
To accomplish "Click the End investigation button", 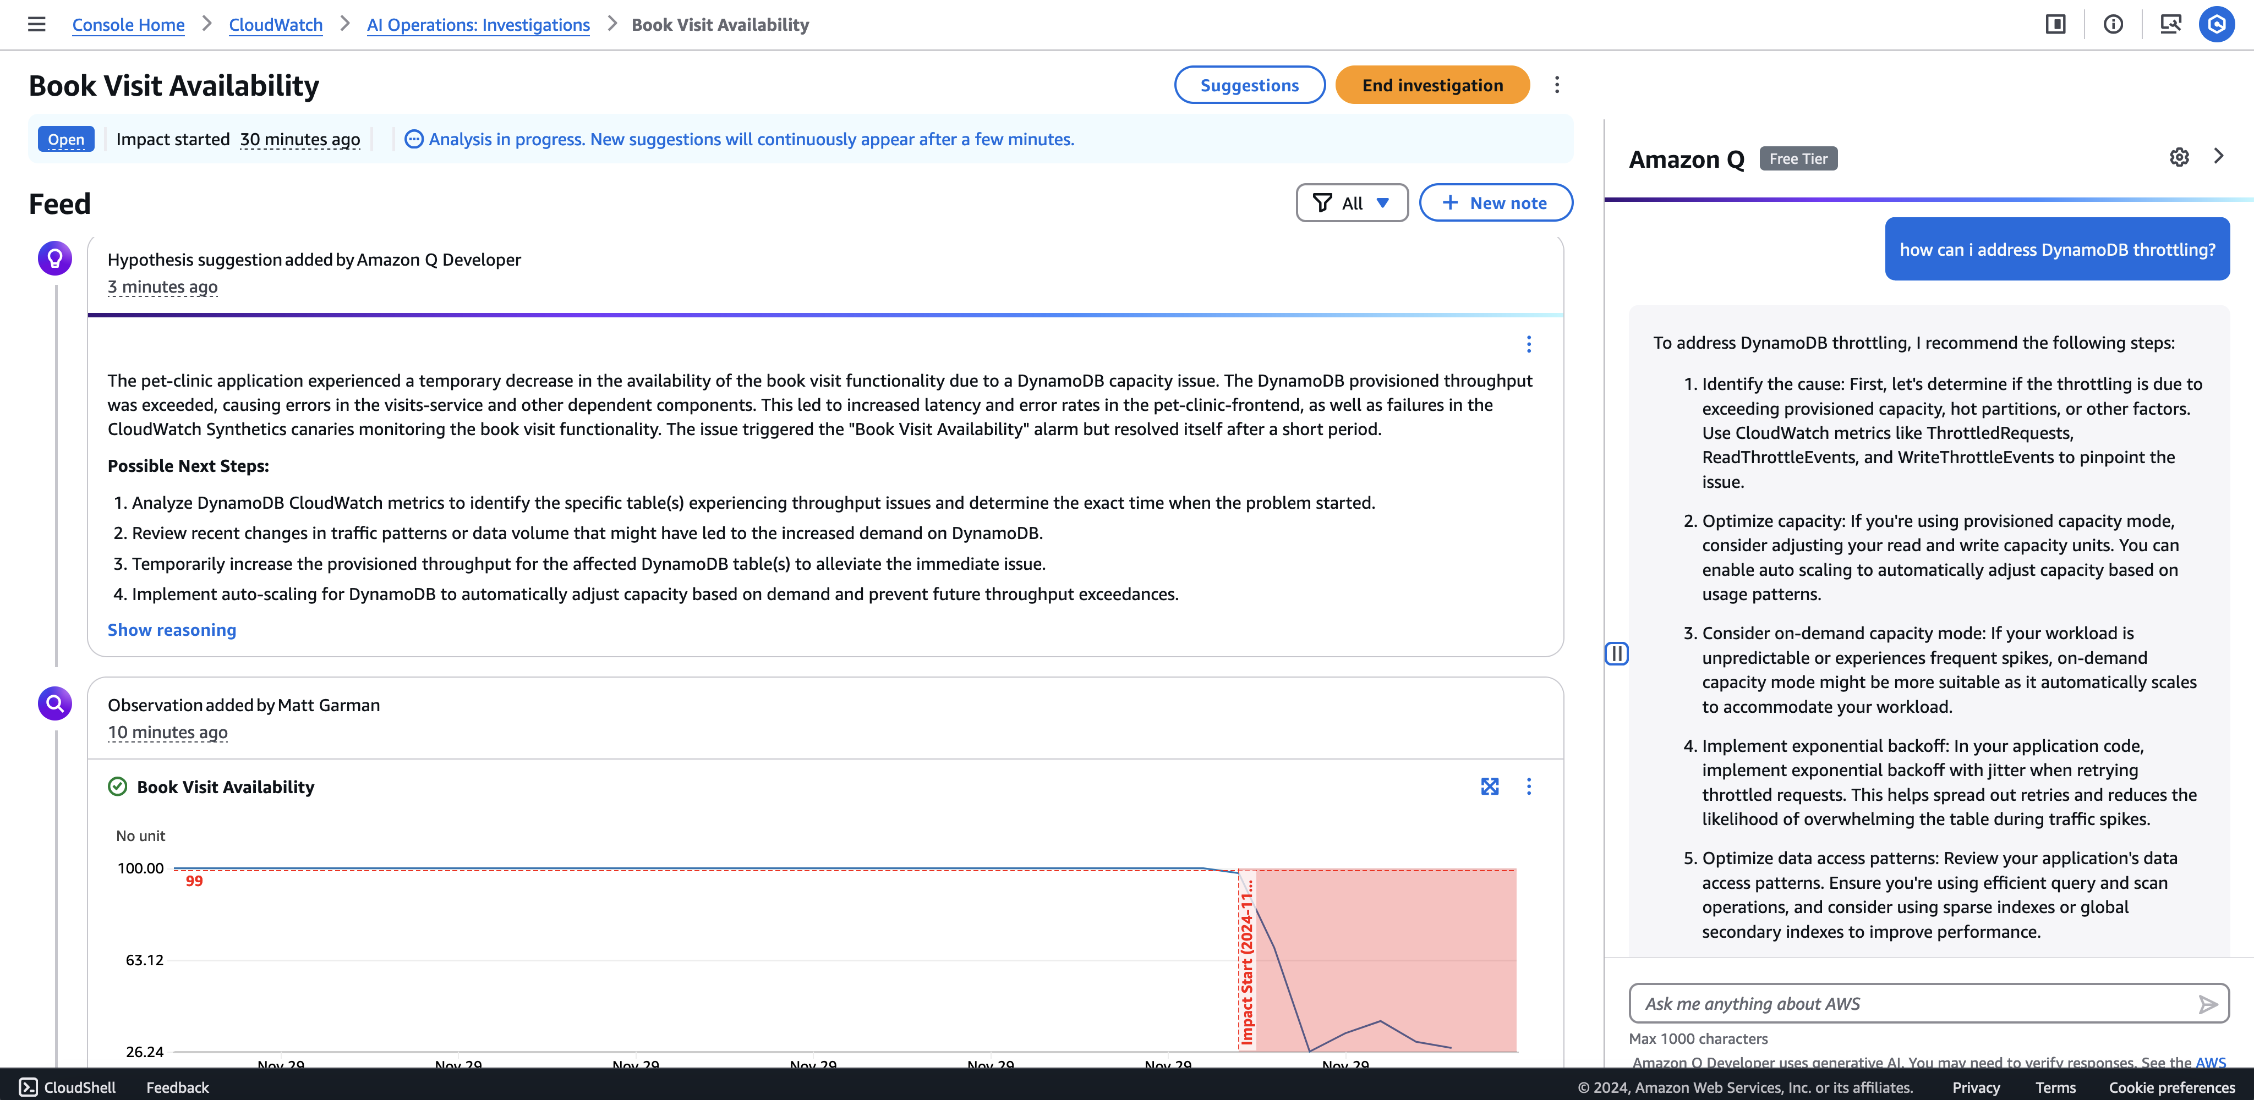I will click(x=1431, y=85).
